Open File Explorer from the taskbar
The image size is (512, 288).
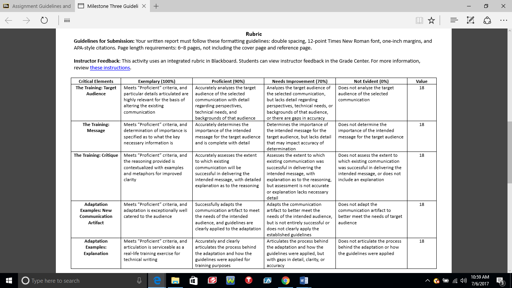175,280
